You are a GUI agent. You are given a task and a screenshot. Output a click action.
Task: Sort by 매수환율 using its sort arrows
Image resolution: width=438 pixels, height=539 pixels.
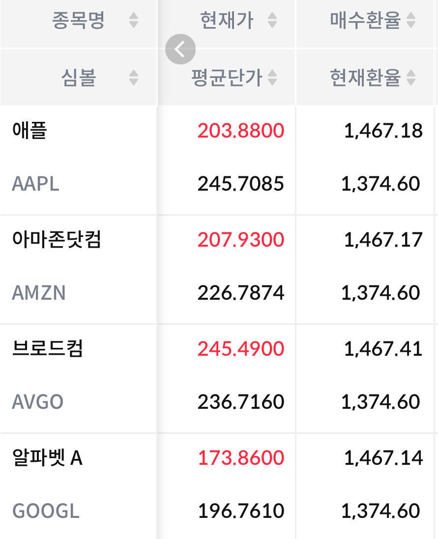click(411, 20)
